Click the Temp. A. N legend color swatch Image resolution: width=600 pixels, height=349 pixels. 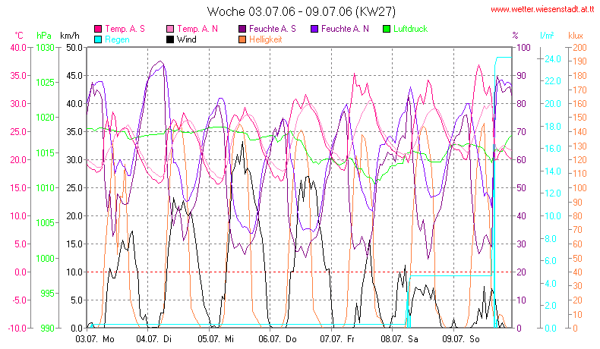coord(170,29)
